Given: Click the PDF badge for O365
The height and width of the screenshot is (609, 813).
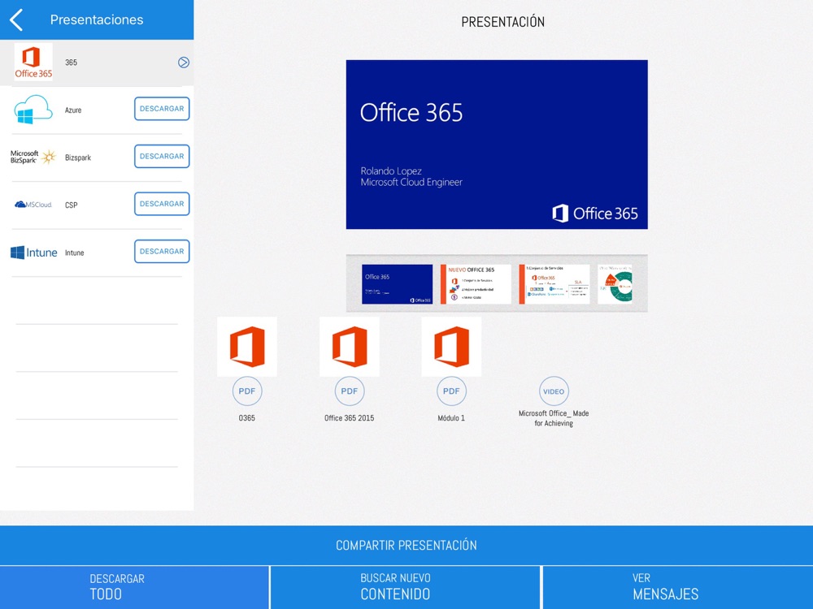Looking at the screenshot, I should pos(247,391).
